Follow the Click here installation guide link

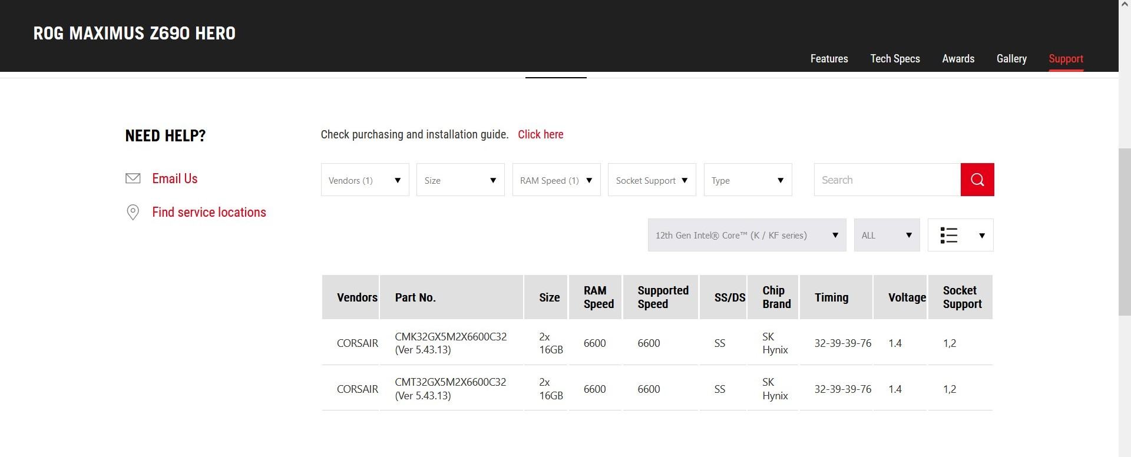pyautogui.click(x=540, y=134)
